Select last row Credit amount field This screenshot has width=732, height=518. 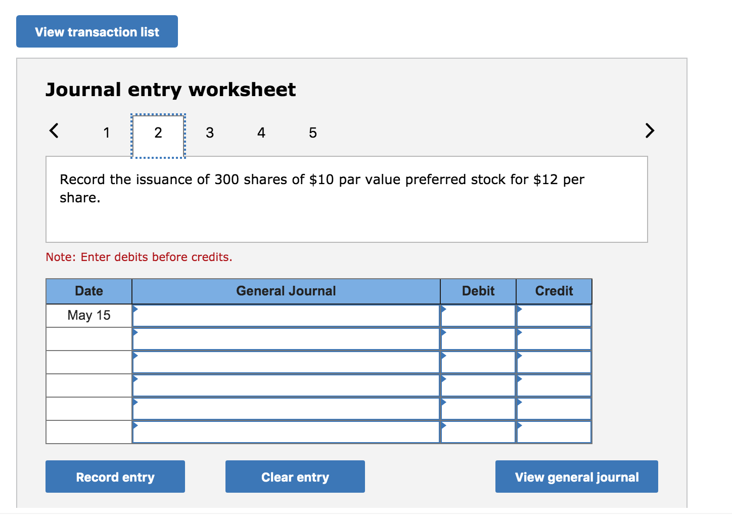(554, 432)
